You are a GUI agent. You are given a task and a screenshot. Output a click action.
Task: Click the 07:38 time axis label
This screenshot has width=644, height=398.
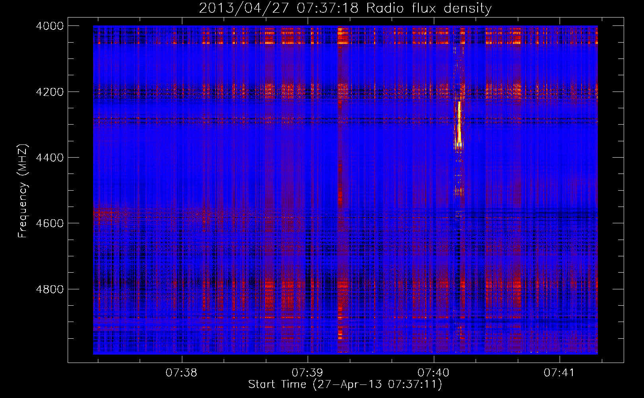181,373
